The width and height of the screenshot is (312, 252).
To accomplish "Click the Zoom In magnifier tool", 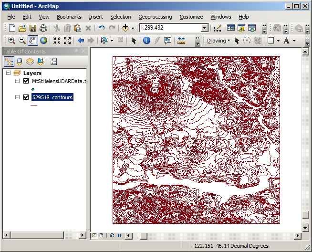I will (11, 41).
